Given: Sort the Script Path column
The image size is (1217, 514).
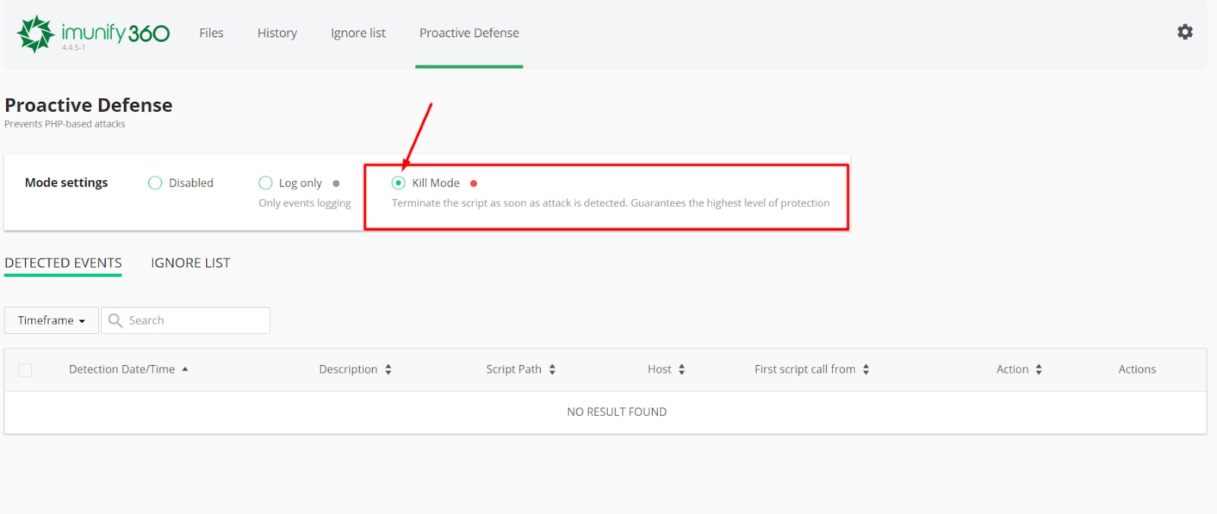Looking at the screenshot, I should pyautogui.click(x=552, y=370).
